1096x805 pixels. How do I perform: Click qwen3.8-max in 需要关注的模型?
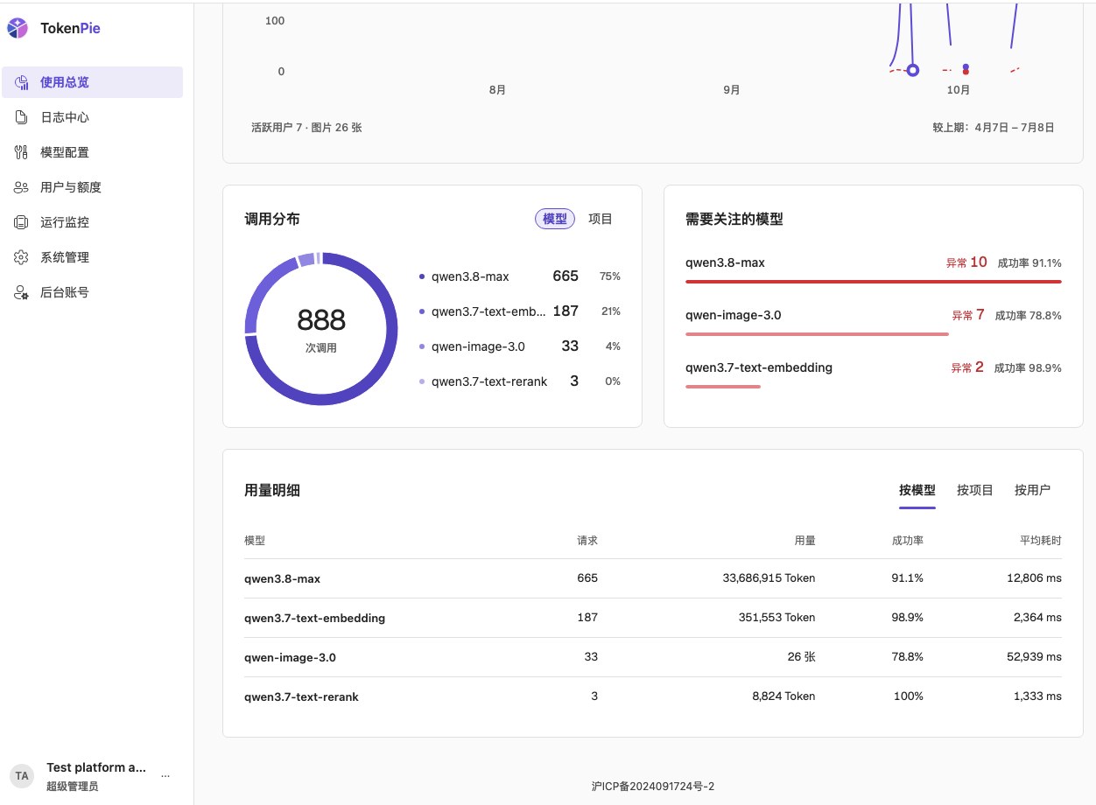(725, 262)
